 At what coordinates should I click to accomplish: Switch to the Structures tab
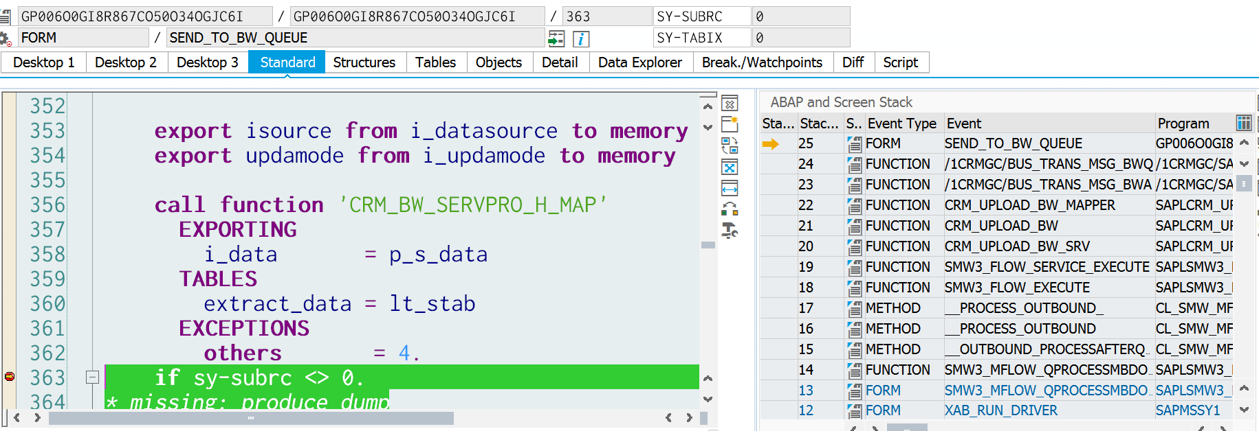(x=364, y=62)
